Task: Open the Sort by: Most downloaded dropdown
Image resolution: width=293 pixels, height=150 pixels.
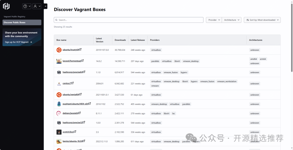Action: (x=262, y=20)
